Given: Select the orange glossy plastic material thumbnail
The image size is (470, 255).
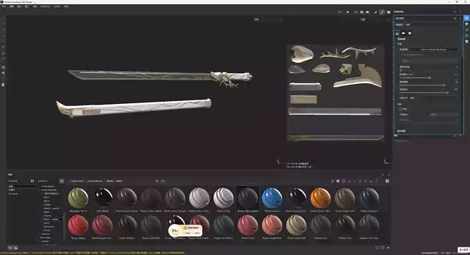Looking at the screenshot, I should pyautogui.click(x=321, y=197).
